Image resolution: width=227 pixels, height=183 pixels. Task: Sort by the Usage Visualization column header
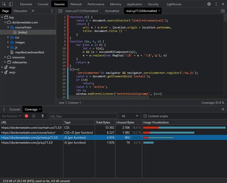184,122
